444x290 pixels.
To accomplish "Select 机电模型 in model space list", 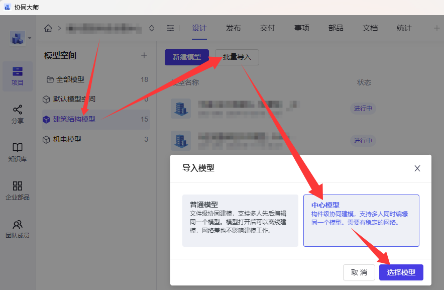I will (x=96, y=140).
